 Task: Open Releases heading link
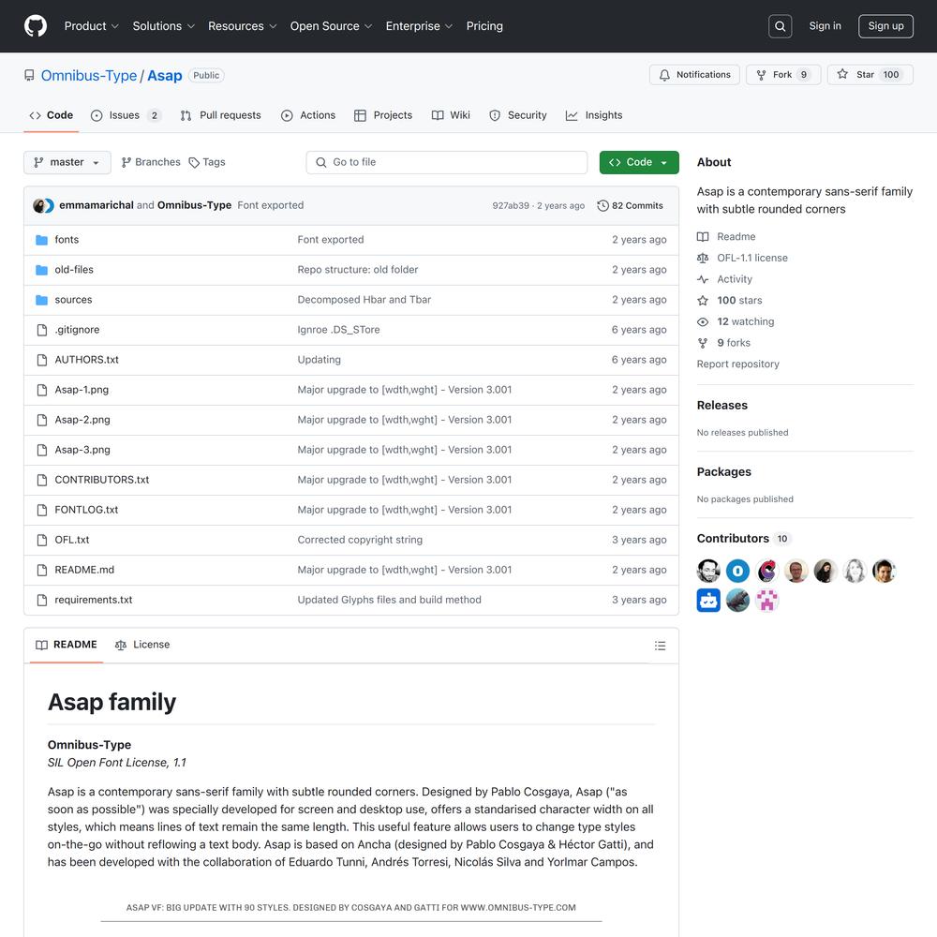click(x=721, y=405)
